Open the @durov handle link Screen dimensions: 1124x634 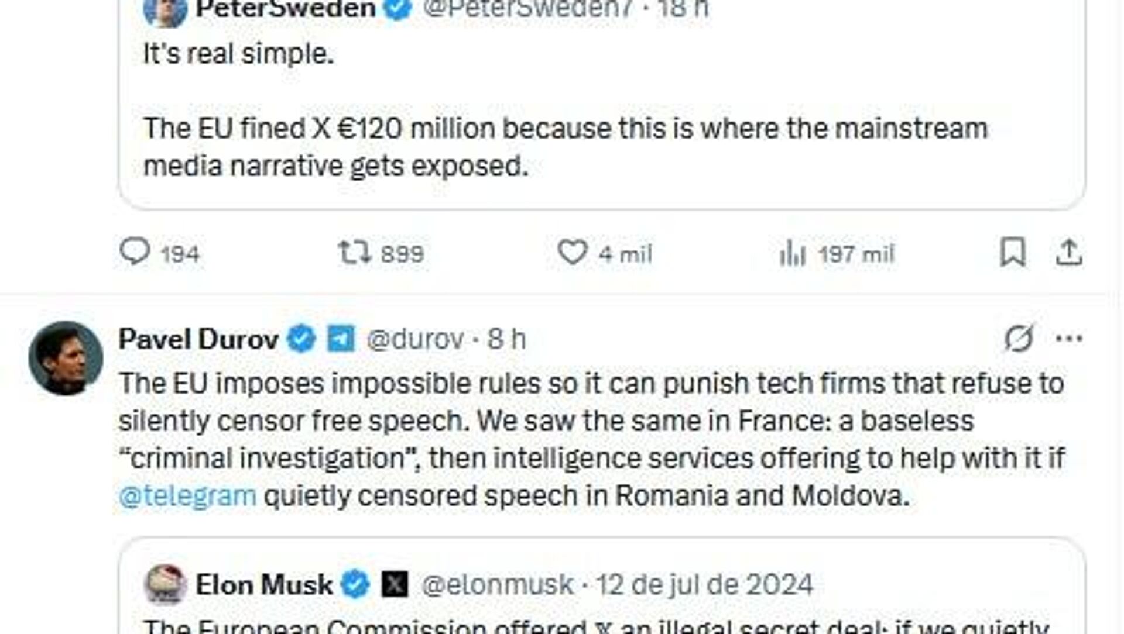(414, 339)
